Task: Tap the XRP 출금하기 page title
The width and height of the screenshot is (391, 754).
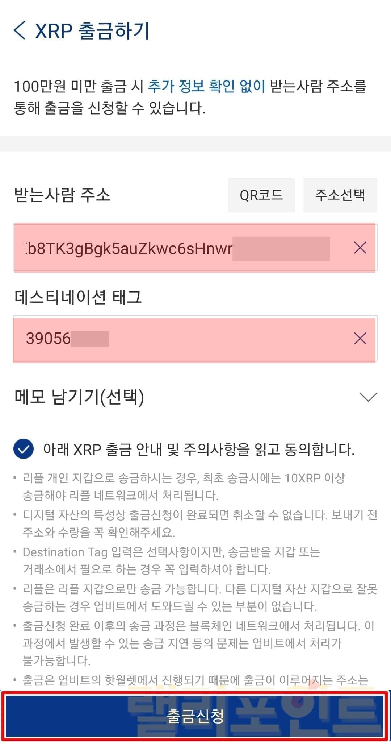Action: pos(92,31)
